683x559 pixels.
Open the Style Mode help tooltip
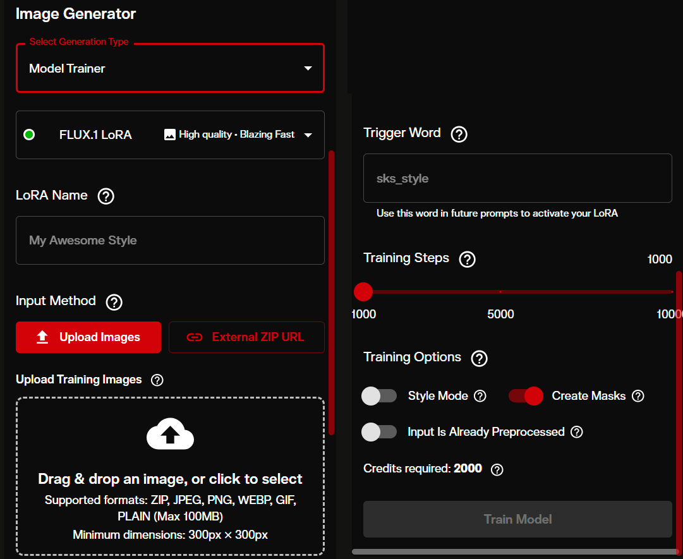click(480, 396)
